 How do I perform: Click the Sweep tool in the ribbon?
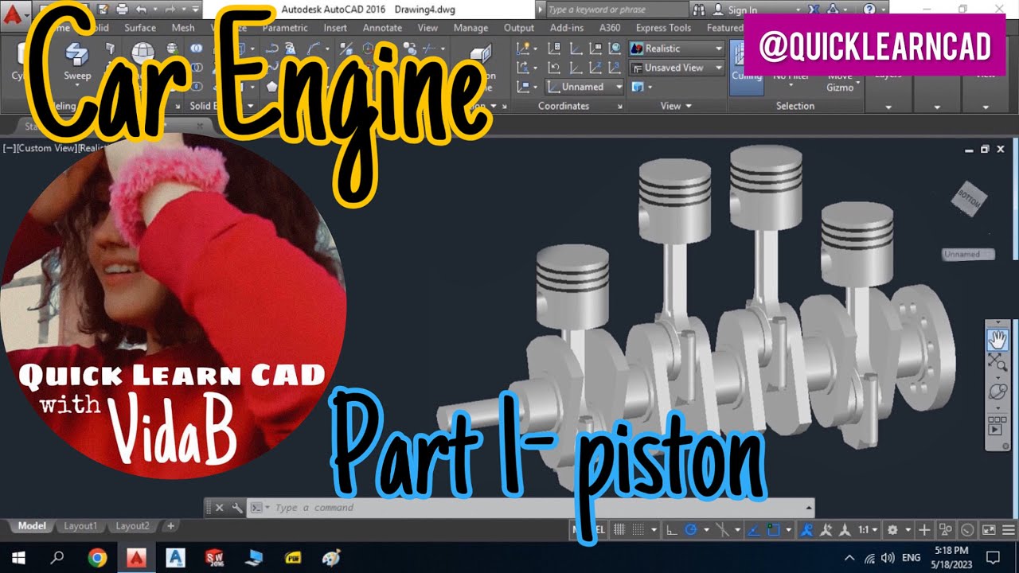[x=77, y=62]
